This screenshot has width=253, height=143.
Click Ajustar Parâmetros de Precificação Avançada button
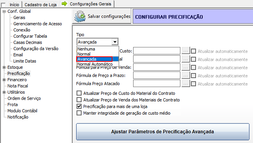[x=163, y=132]
